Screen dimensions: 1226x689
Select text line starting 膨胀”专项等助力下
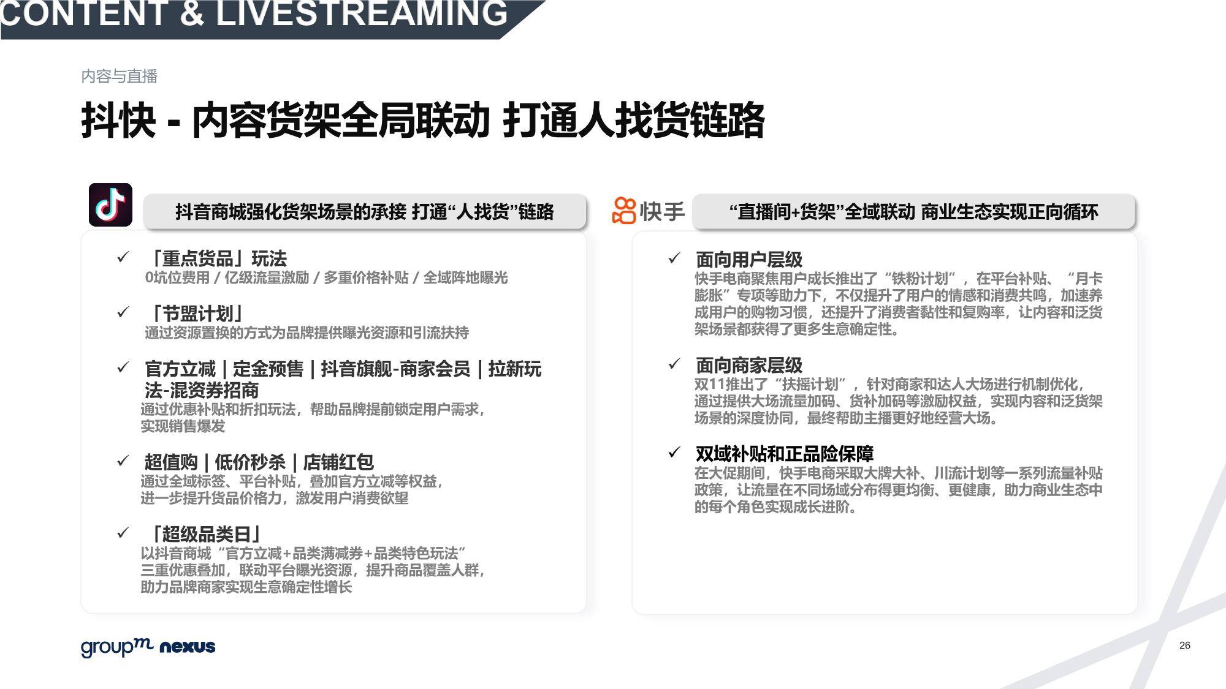(898, 296)
